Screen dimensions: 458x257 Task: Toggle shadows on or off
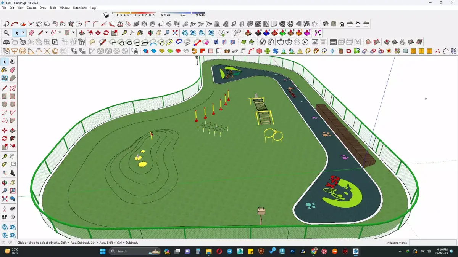[x=106, y=15]
